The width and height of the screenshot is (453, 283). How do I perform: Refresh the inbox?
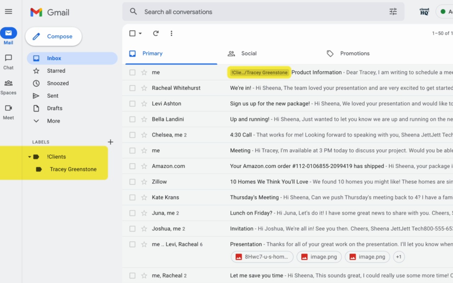(x=156, y=33)
